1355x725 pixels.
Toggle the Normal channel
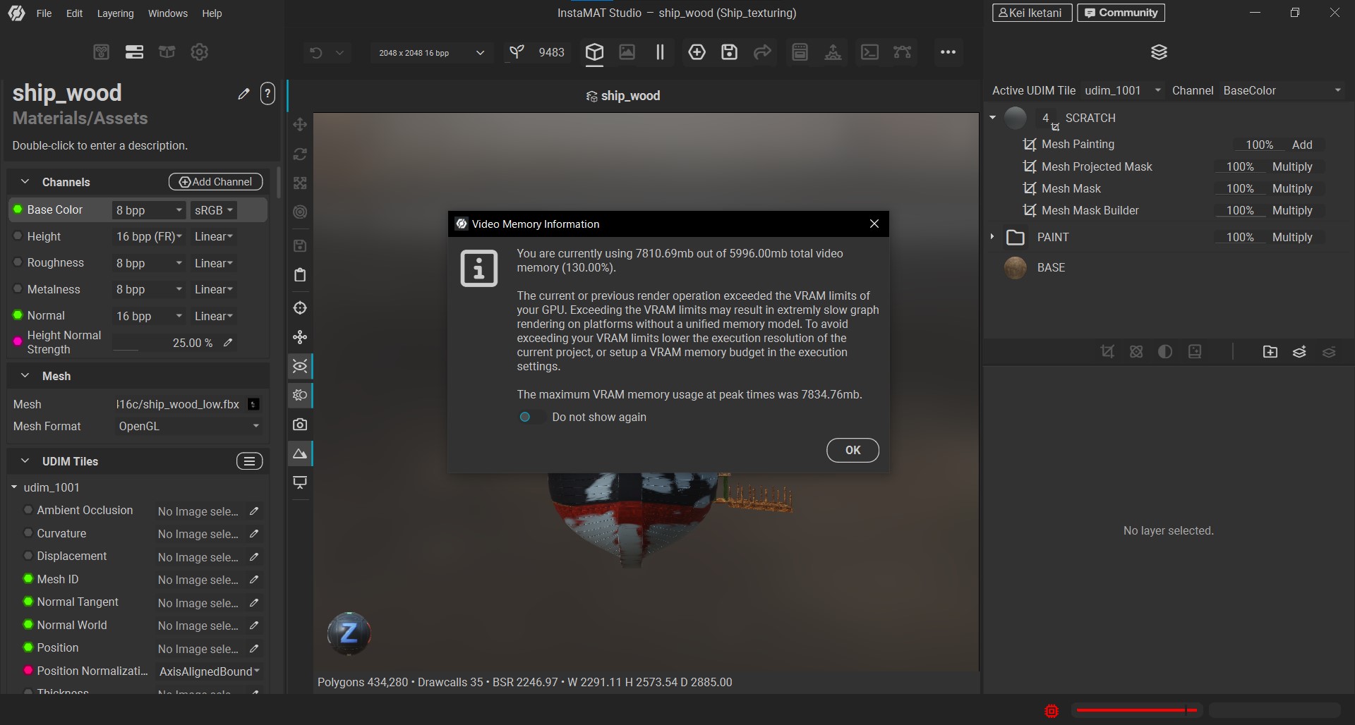(18, 315)
